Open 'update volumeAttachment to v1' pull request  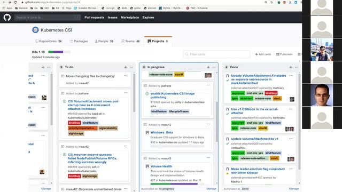pos(254,139)
